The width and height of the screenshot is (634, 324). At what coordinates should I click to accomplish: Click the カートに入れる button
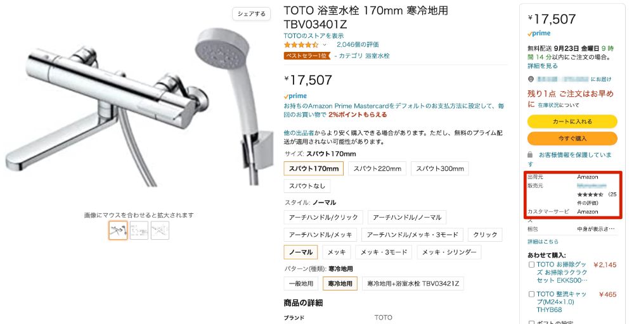[572, 121]
